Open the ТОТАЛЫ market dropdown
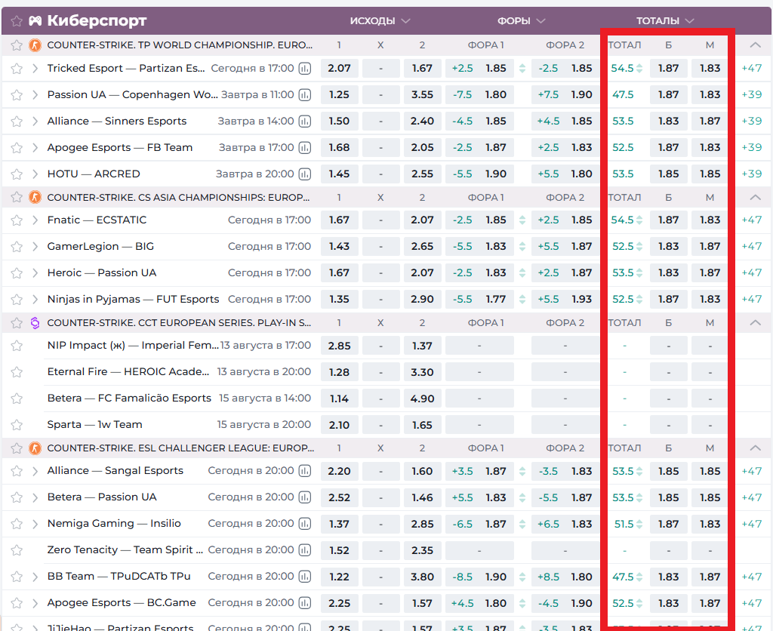Screen dimensions: 773x631 [x=665, y=20]
